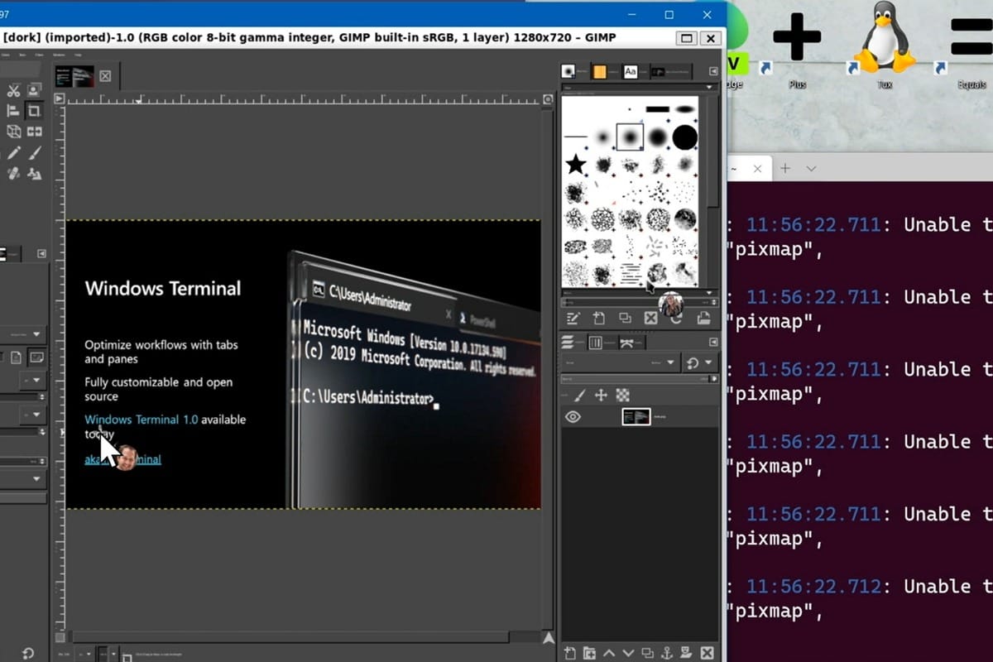Select the Unified Transform tool
The width and height of the screenshot is (993, 662).
pos(14,131)
